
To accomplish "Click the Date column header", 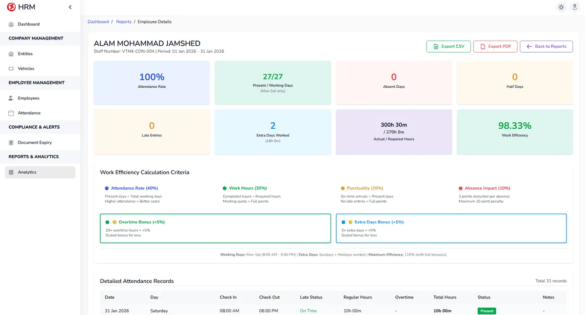I will (x=110, y=297).
